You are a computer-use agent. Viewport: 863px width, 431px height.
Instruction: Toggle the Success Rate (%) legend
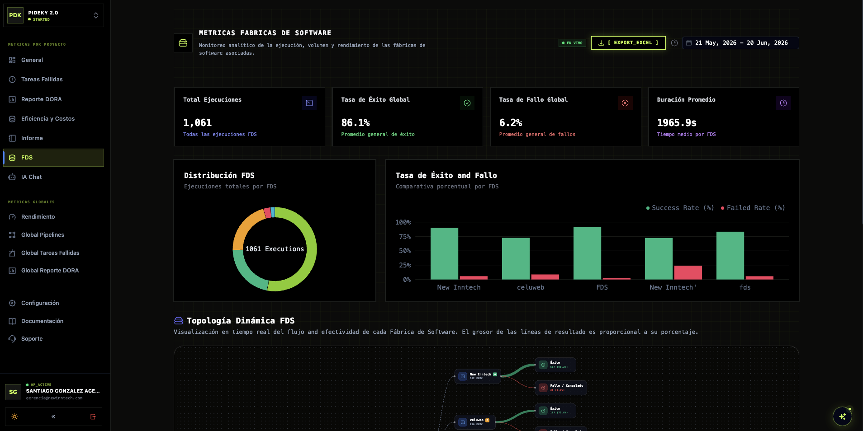pyautogui.click(x=680, y=208)
